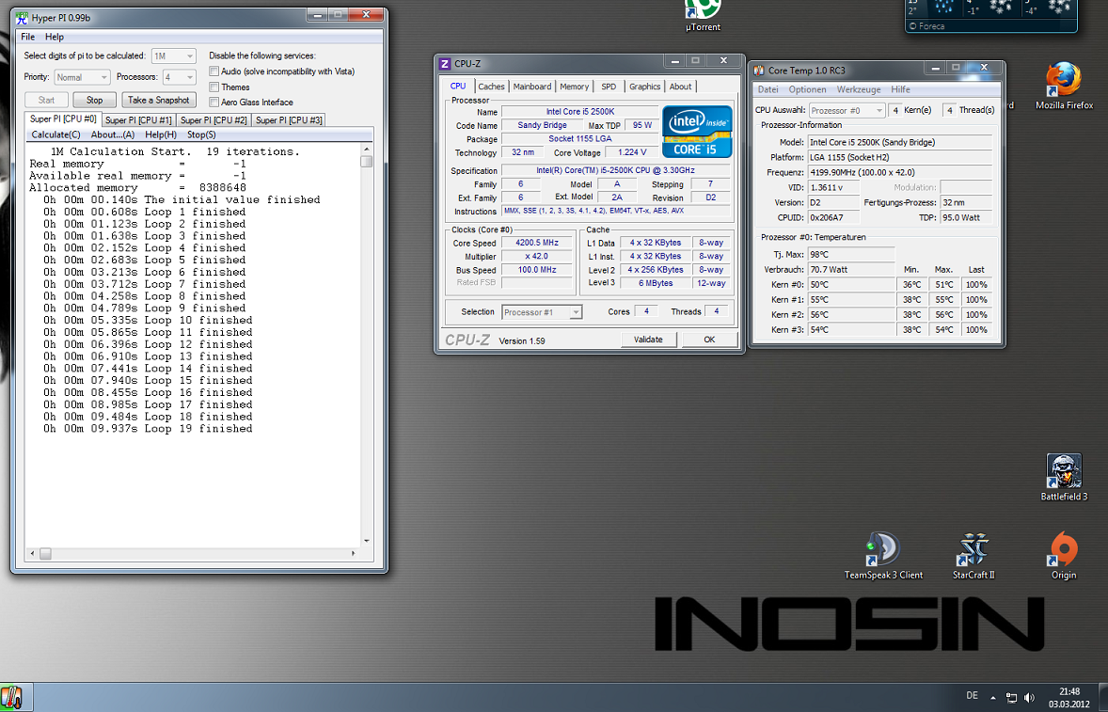
Task: Enable the Audio service checkbox
Action: click(x=214, y=71)
